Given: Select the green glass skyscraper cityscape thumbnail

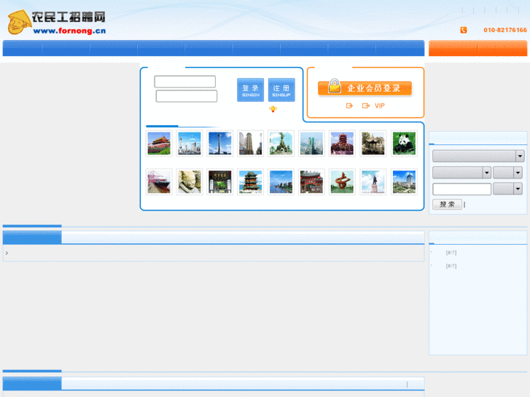Looking at the screenshot, I should pos(311,144).
